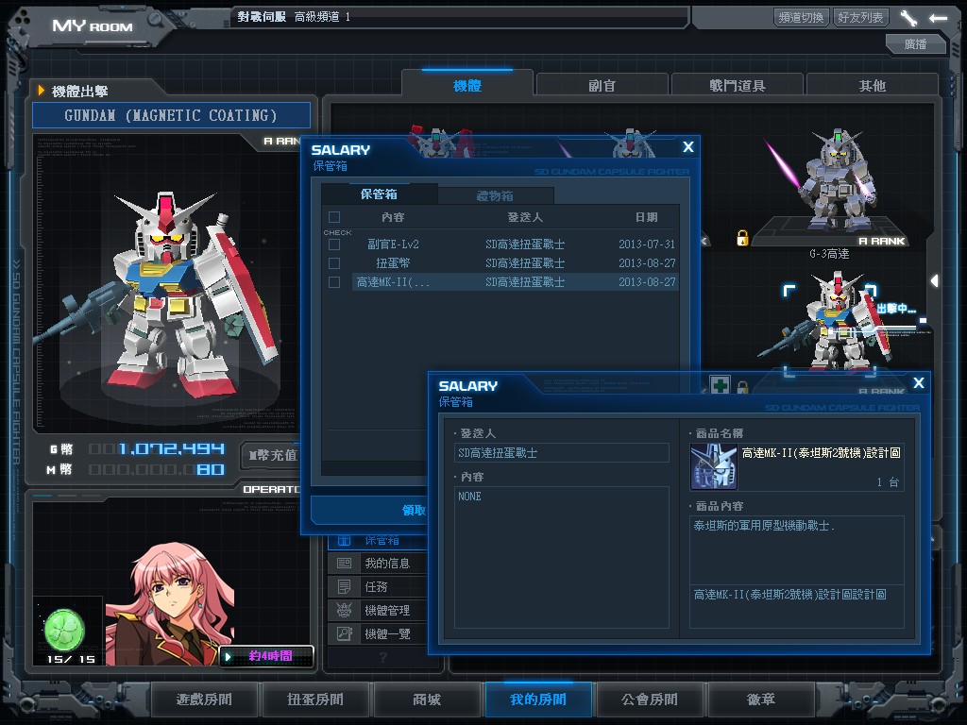
Task: Go to 扭蛋房間 in bottom navigation
Action: [x=314, y=700]
